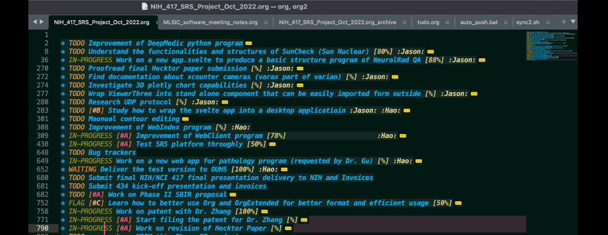Switch to the MLSIC_software_meeting_notes.org tab
Viewport: 608px width, 235px height.
(210, 23)
